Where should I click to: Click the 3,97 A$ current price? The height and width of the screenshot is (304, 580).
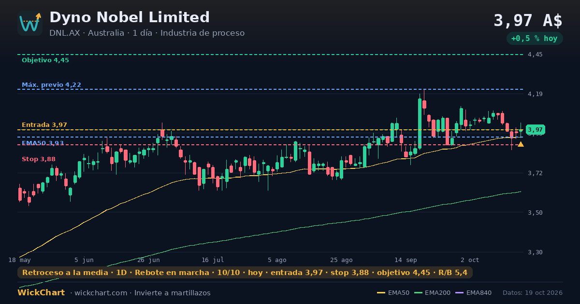pyautogui.click(x=528, y=21)
